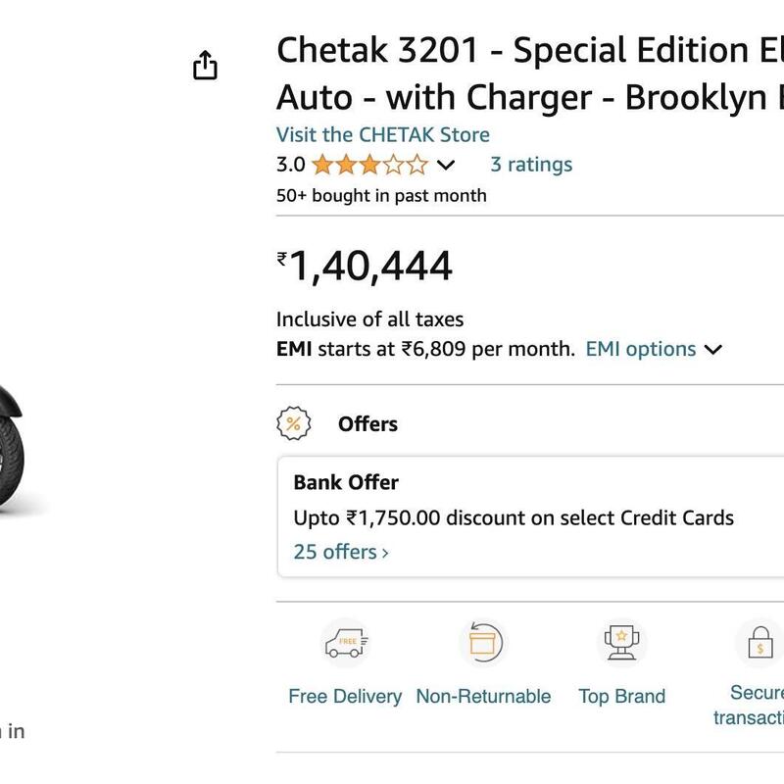Click the orange star rating icons
The width and height of the screenshot is (784, 784).
(369, 165)
